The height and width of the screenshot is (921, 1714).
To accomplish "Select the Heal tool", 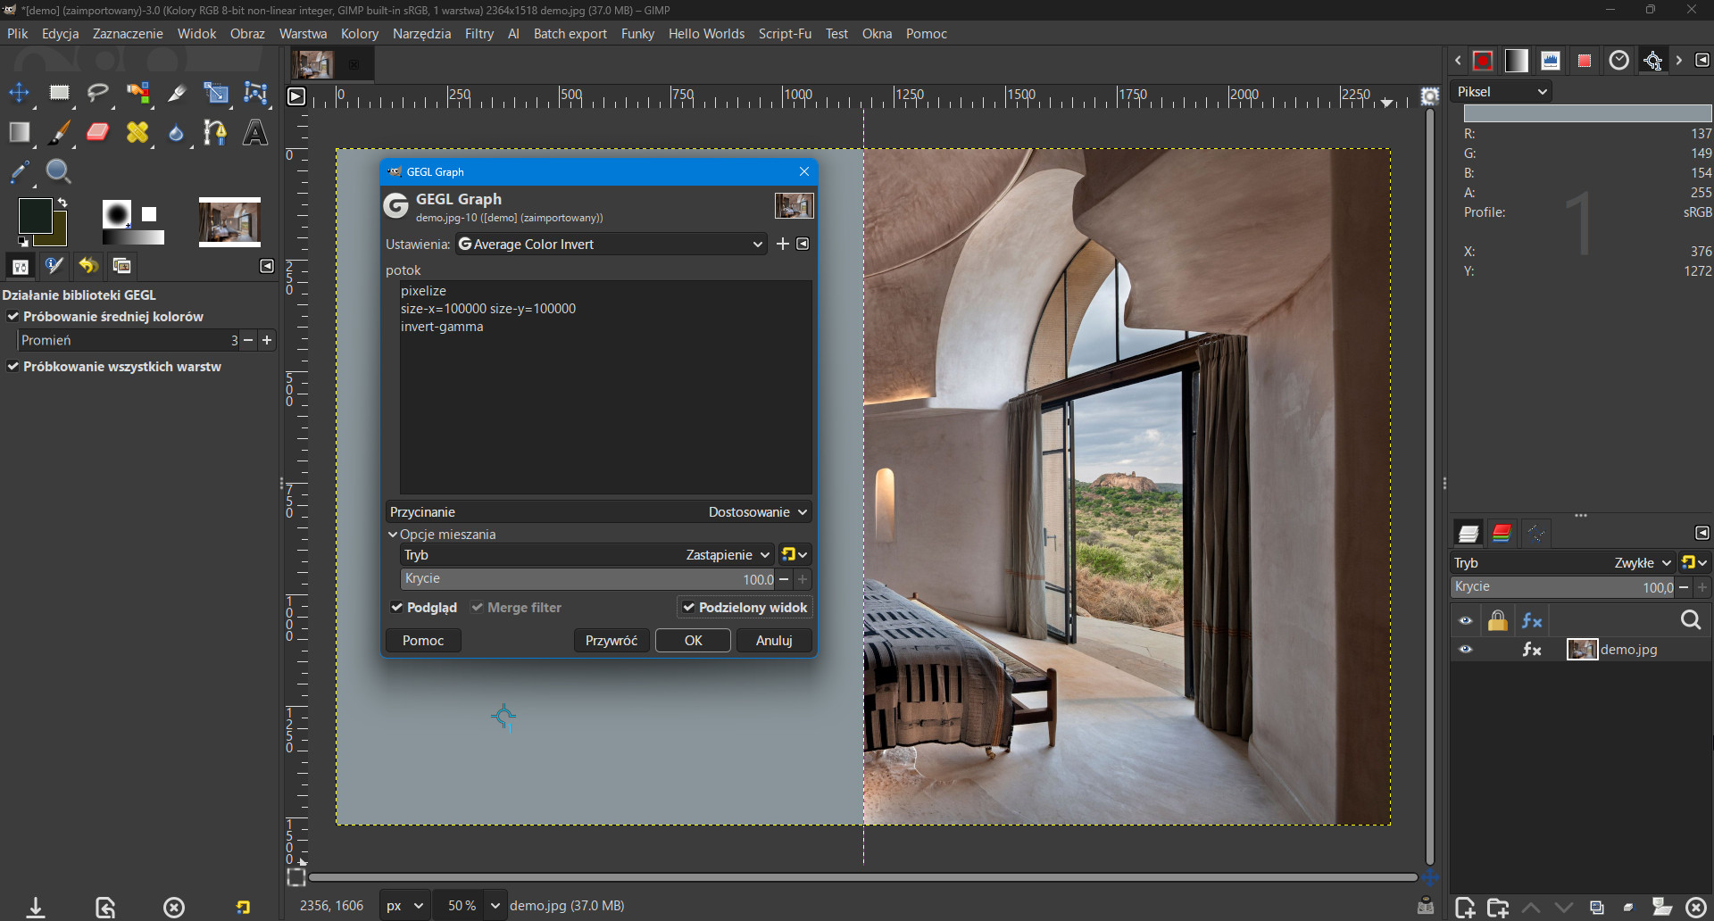I will pos(137,133).
